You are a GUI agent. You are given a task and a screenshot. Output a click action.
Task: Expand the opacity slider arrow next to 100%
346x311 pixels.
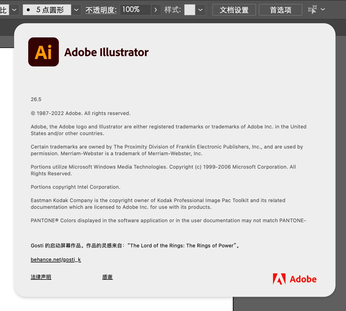(156, 10)
